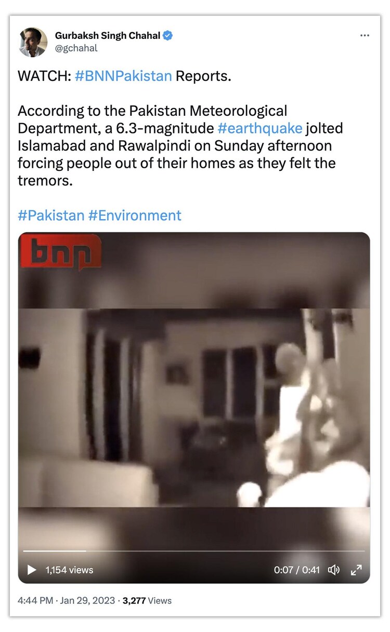Viewport: 390px width, 632px height.
Task: Click the center of the video frame
Action: point(194,408)
